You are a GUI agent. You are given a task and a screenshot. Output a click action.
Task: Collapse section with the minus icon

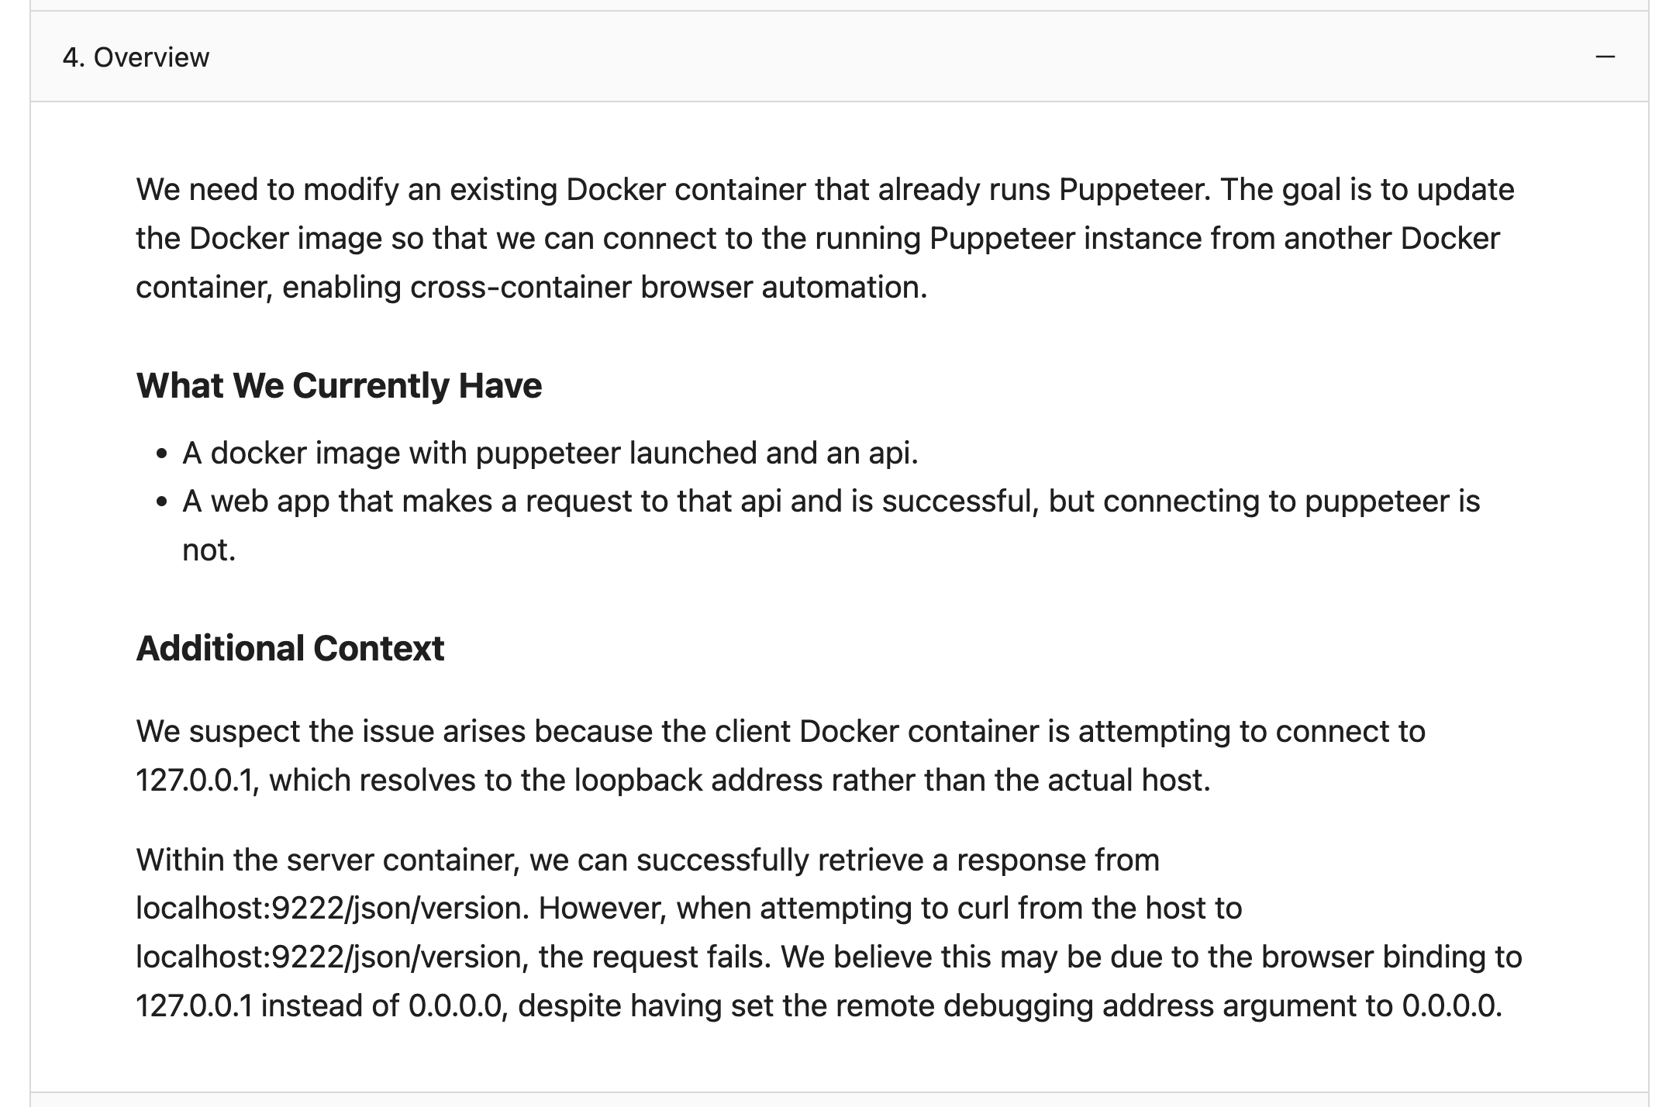[x=1605, y=57]
